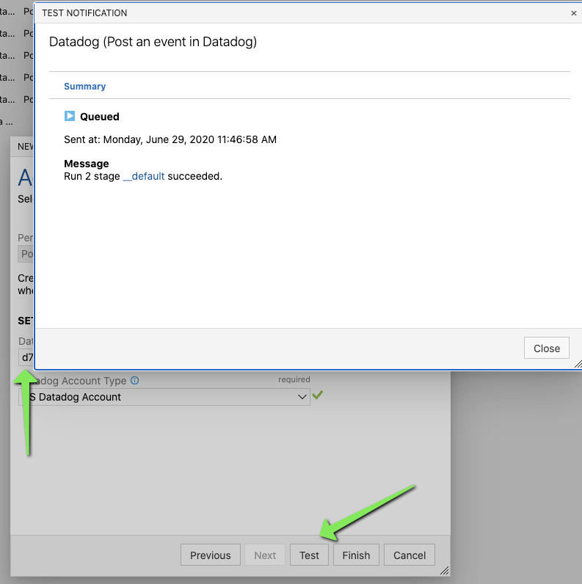582x584 pixels.
Task: Click the resize grip of Test Notification dialog
Action: pos(578,364)
